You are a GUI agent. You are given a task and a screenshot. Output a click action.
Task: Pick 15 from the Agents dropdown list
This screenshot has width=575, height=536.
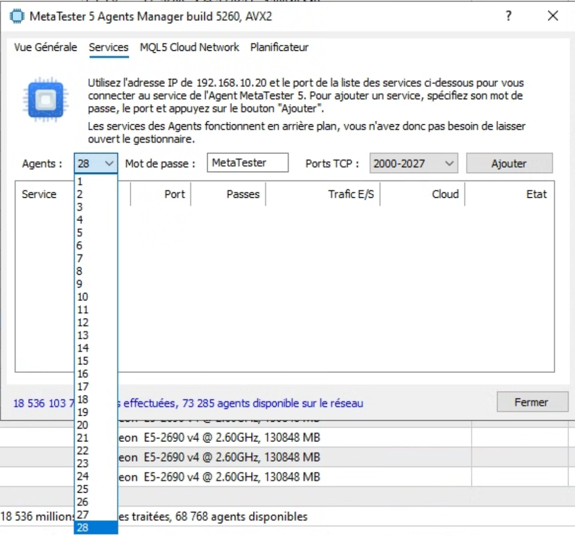pyautogui.click(x=96, y=361)
